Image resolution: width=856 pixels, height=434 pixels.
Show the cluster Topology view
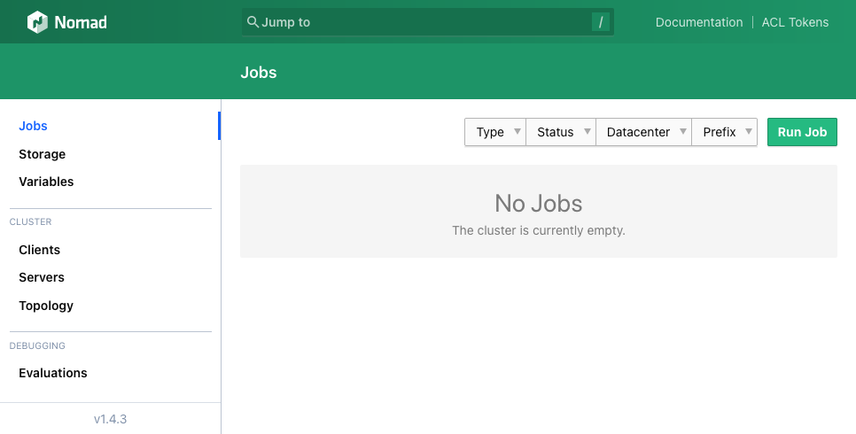click(x=46, y=306)
